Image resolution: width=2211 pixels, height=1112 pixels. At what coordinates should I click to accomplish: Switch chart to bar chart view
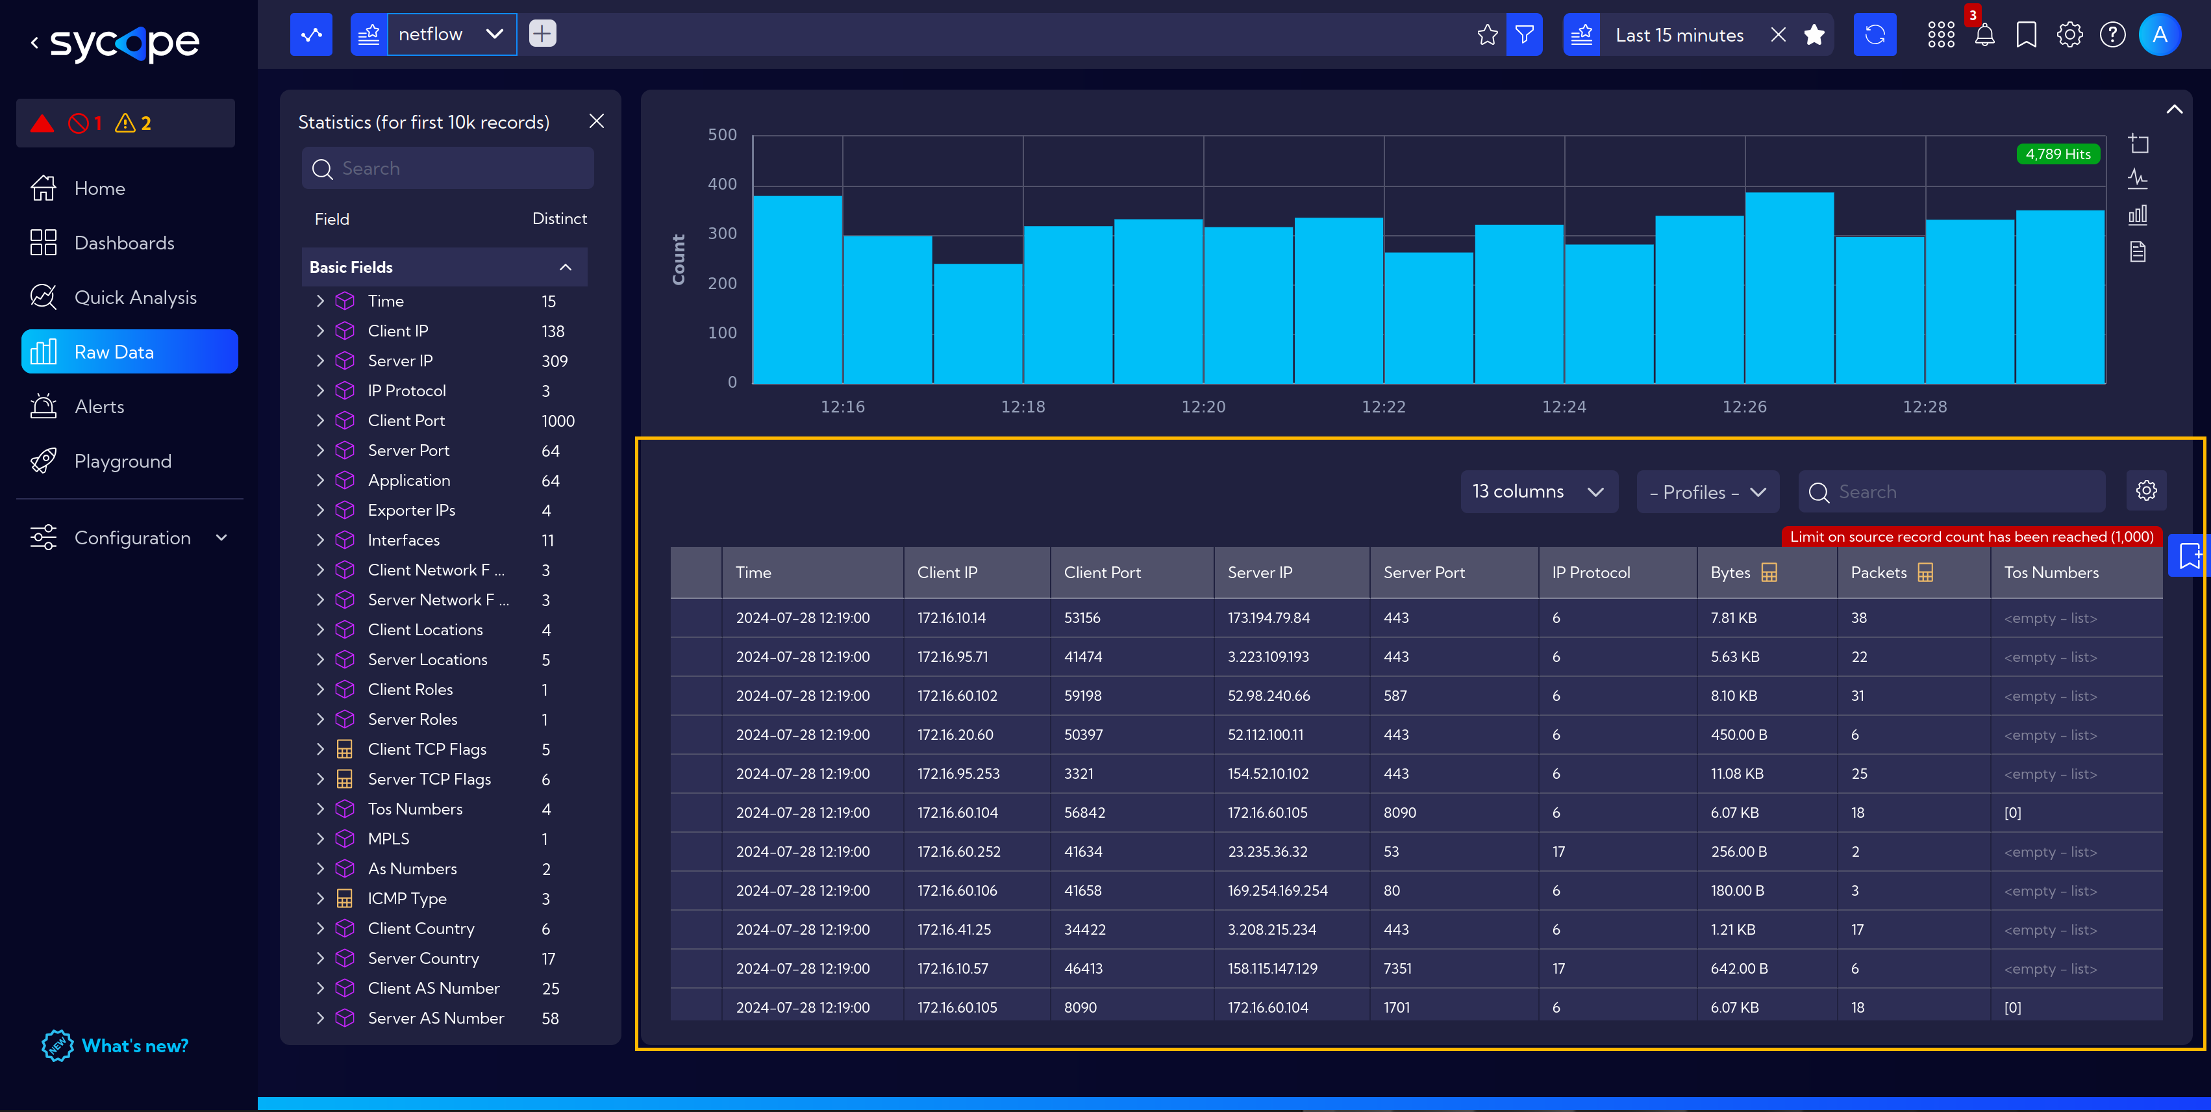click(2138, 215)
